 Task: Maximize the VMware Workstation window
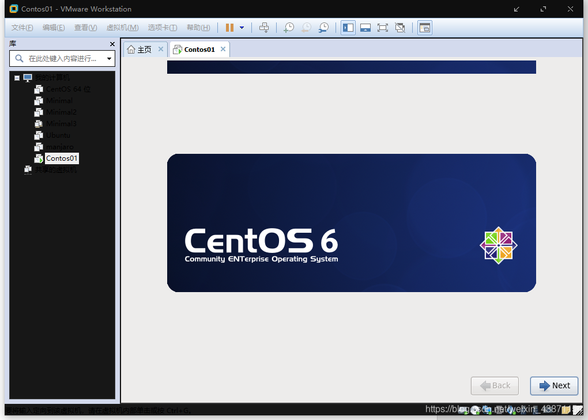coord(544,9)
